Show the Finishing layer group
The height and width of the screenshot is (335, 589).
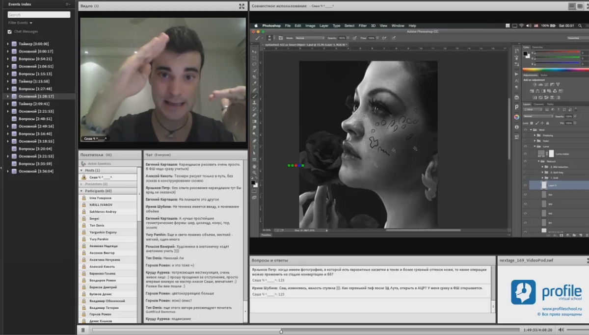[525, 135]
